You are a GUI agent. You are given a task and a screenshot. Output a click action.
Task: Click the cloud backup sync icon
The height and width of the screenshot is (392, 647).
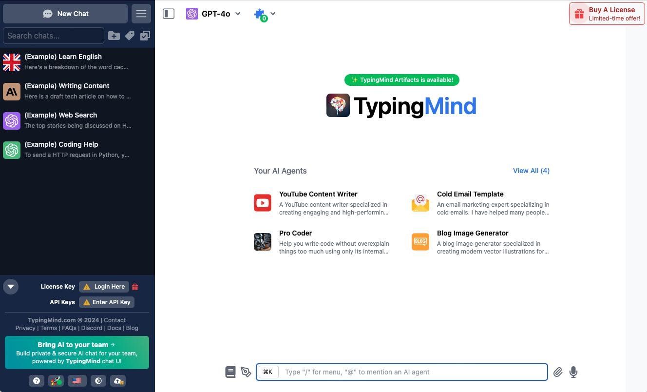click(x=118, y=381)
